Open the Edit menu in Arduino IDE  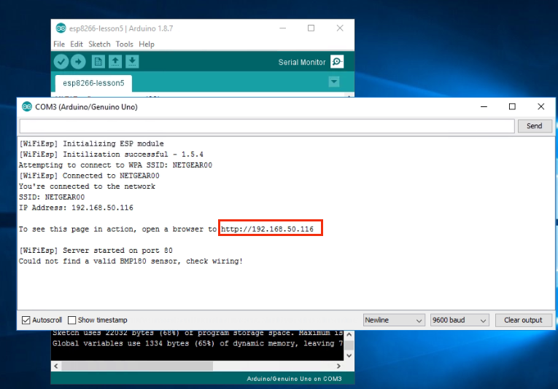77,44
